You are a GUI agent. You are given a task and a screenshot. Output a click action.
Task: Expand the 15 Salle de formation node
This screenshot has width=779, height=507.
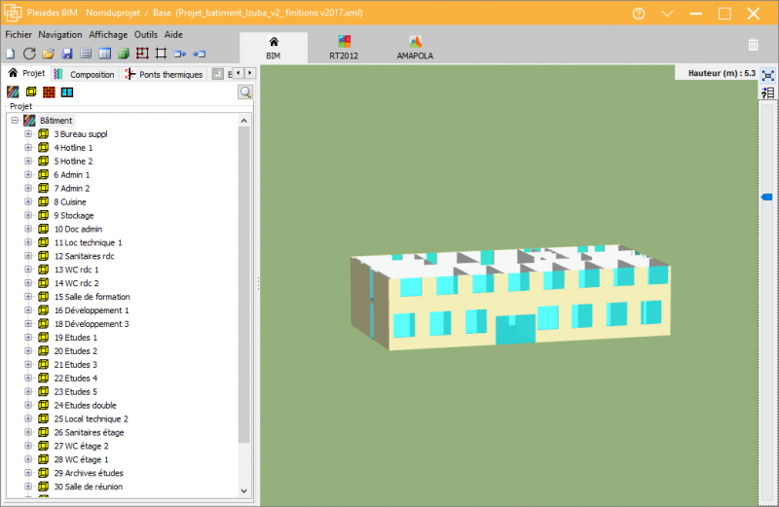pyautogui.click(x=28, y=297)
